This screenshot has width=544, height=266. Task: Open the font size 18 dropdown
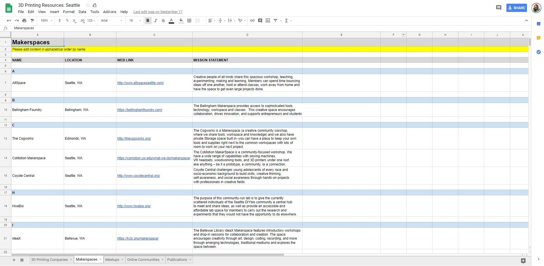pos(135,20)
